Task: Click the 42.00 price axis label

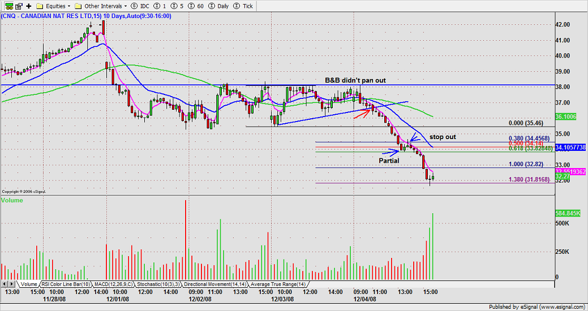Action: pyautogui.click(x=563, y=24)
